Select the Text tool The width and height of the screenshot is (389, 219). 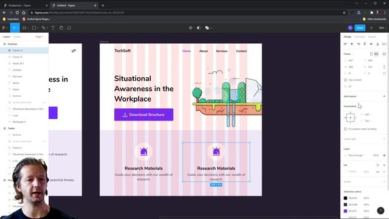click(x=53, y=28)
